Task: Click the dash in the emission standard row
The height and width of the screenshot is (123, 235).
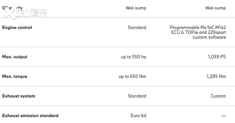Action: pyautogui.click(x=223, y=116)
